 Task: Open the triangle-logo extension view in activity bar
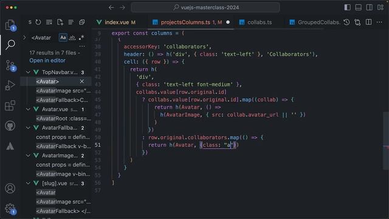[x=10, y=146]
